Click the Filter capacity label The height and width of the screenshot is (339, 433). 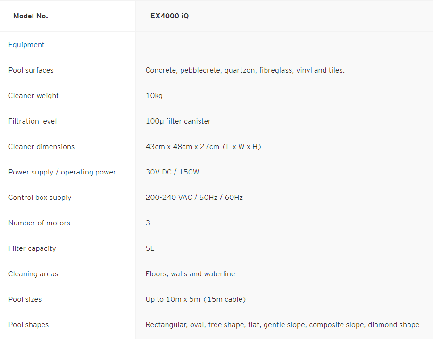tap(32, 248)
